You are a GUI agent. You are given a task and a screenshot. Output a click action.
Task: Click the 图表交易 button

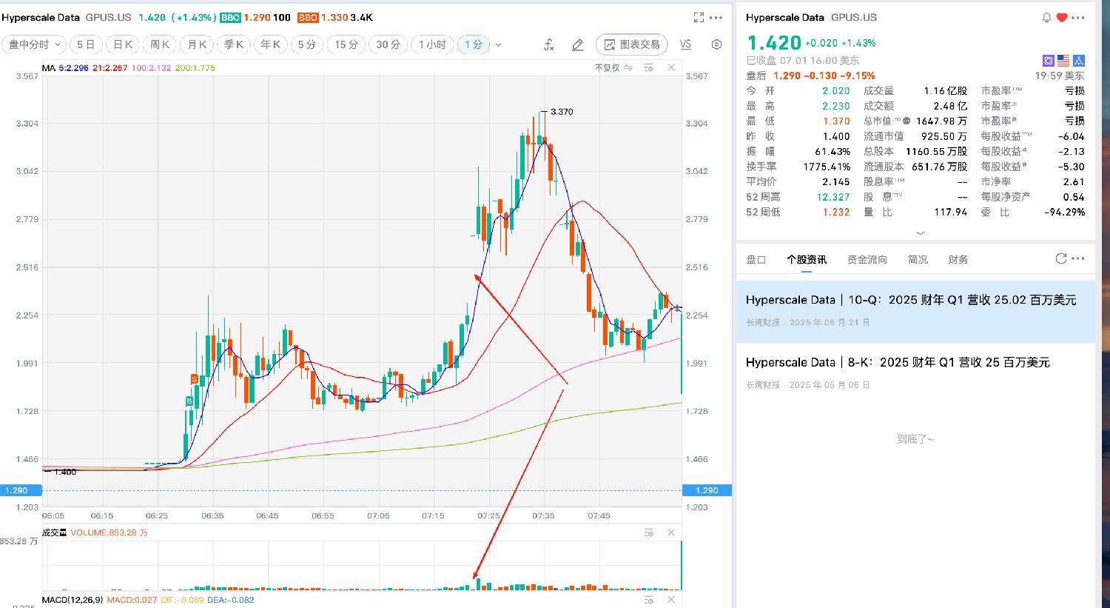click(x=631, y=44)
